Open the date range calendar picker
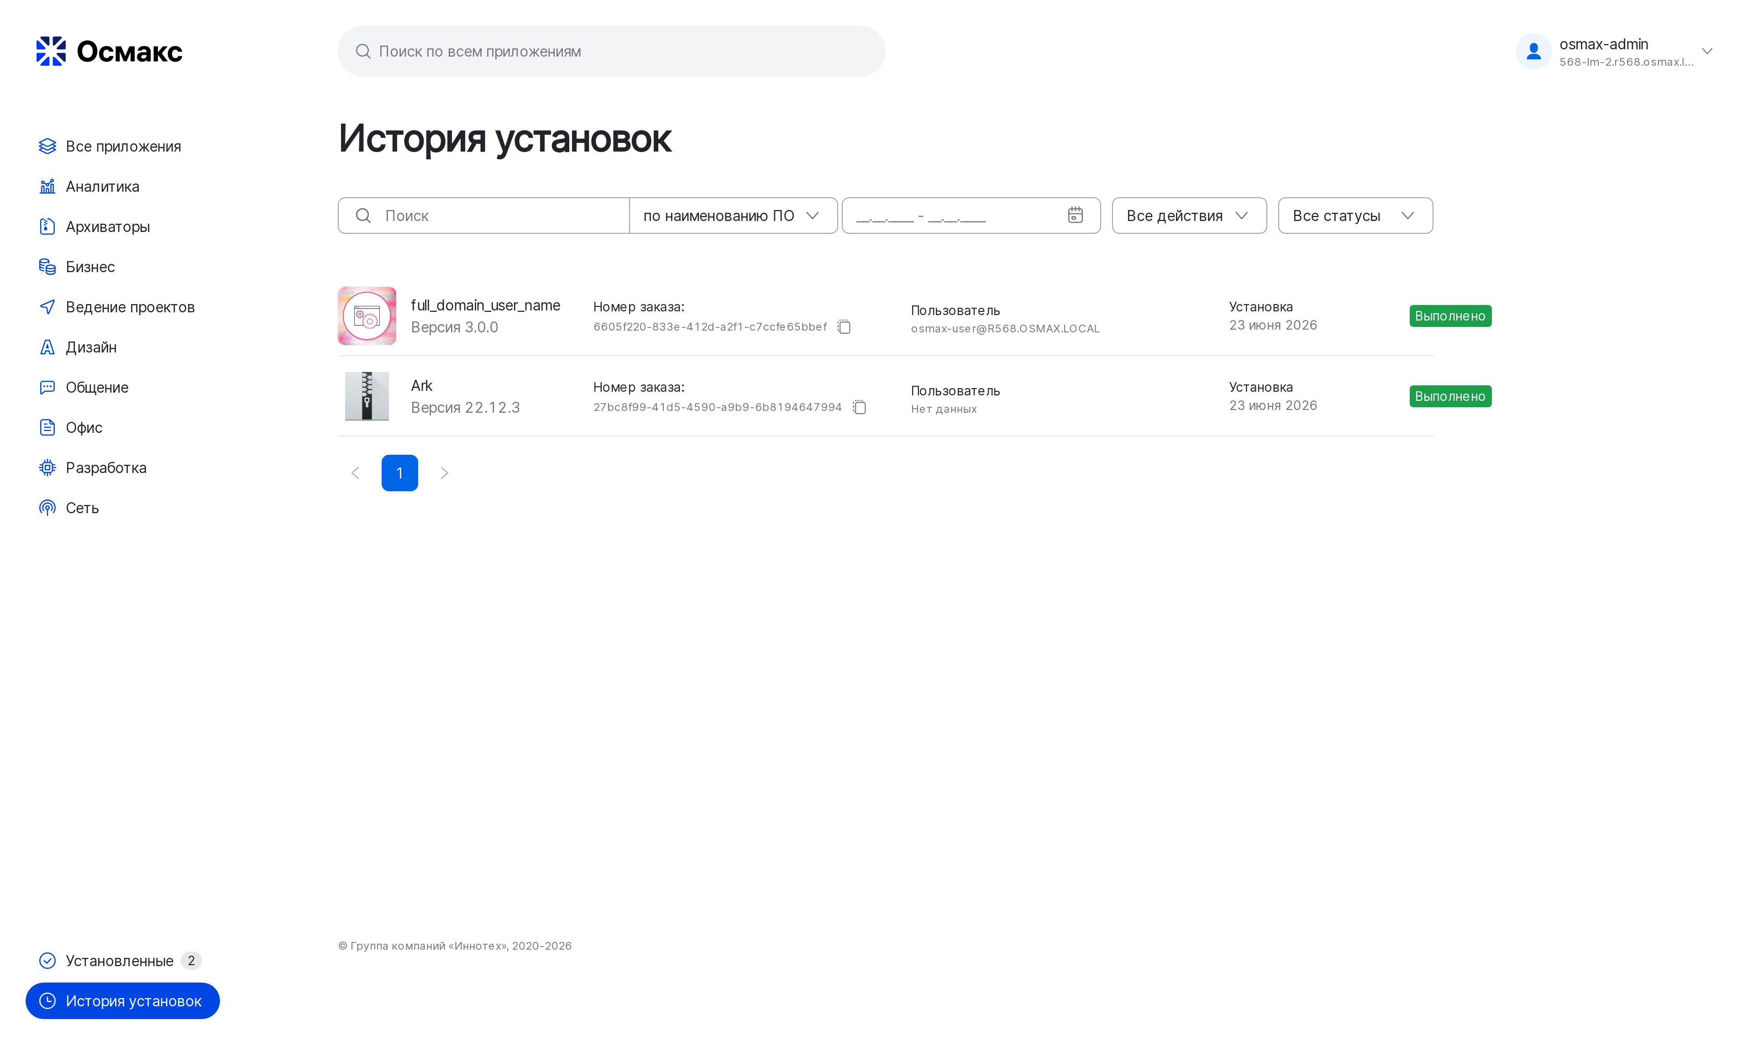The width and height of the screenshot is (1753, 1041). coord(1075,216)
